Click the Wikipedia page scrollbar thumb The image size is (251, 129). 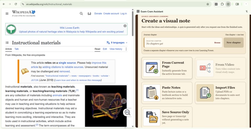(x=133, y=24)
